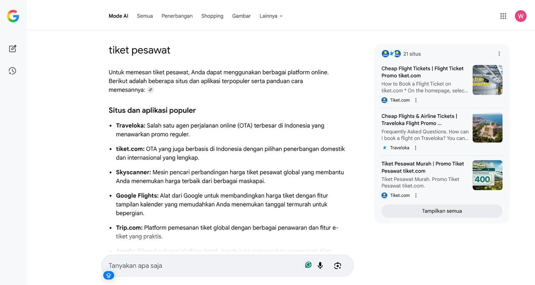Open Google Lens image search icon

(338, 265)
